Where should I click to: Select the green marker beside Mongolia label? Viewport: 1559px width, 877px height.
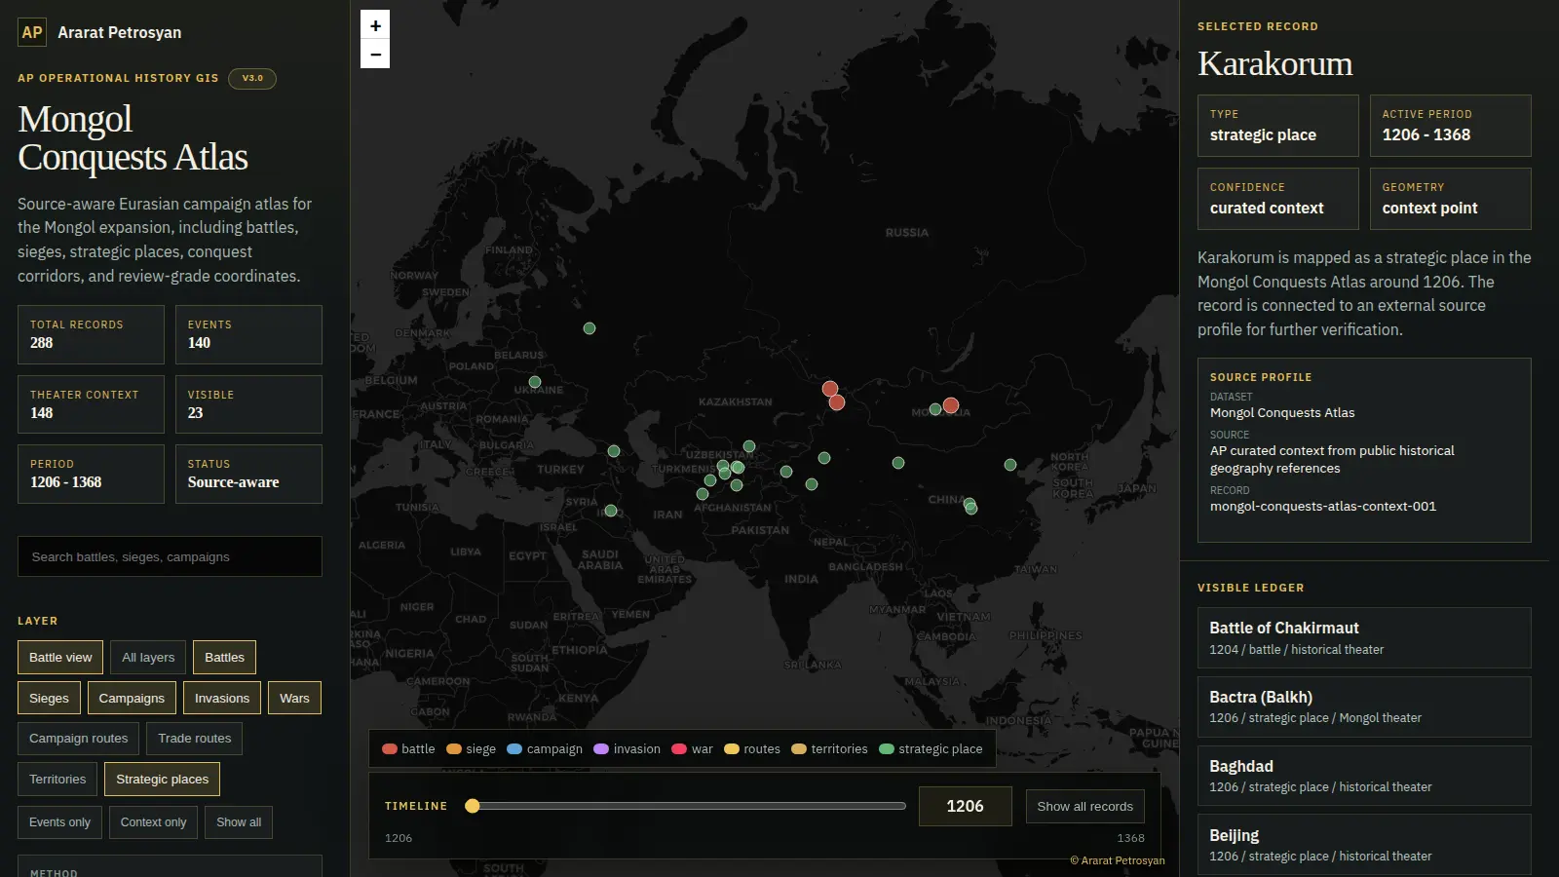935,409
